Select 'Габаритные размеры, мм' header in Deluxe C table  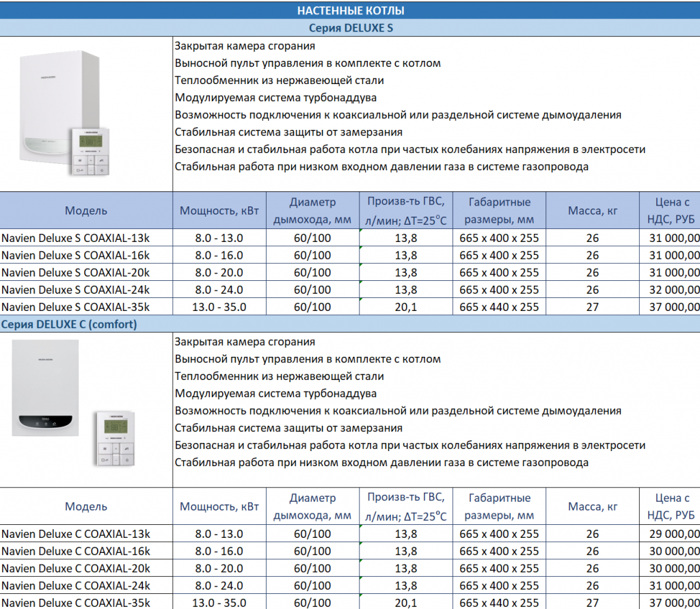pyautogui.click(x=499, y=506)
